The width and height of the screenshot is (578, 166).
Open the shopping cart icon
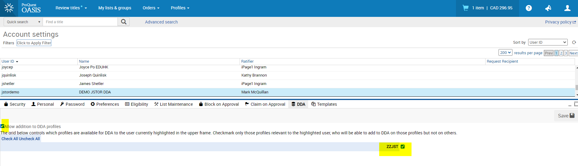pos(466,8)
